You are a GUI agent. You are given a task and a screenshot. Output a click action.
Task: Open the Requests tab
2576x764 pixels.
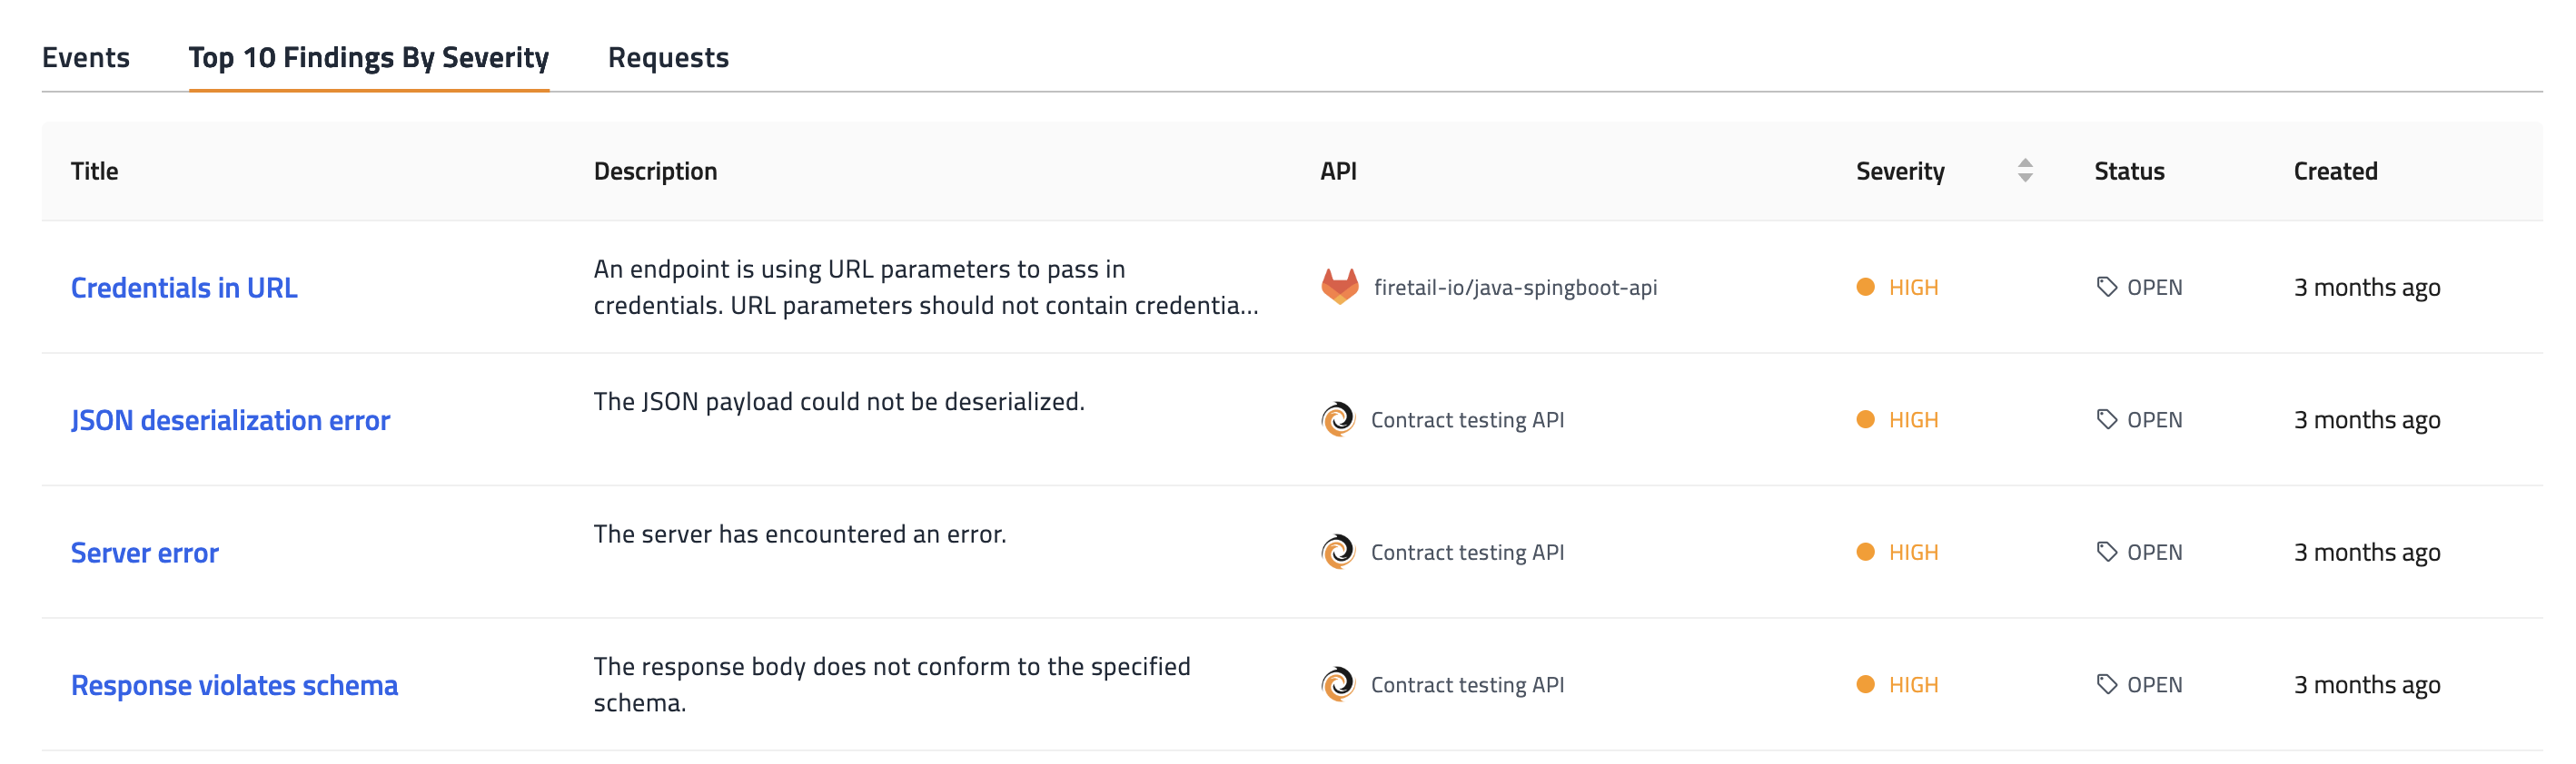point(668,58)
